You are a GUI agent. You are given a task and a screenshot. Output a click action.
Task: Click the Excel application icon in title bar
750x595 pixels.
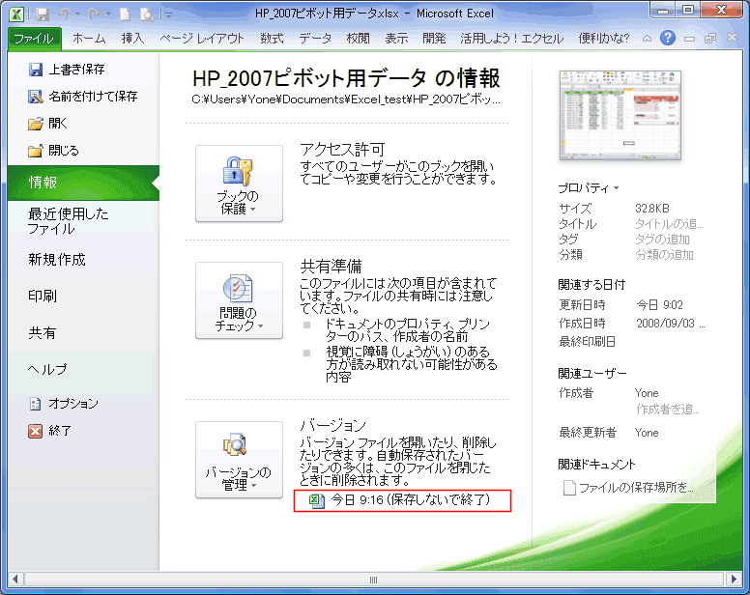pyautogui.click(x=16, y=14)
